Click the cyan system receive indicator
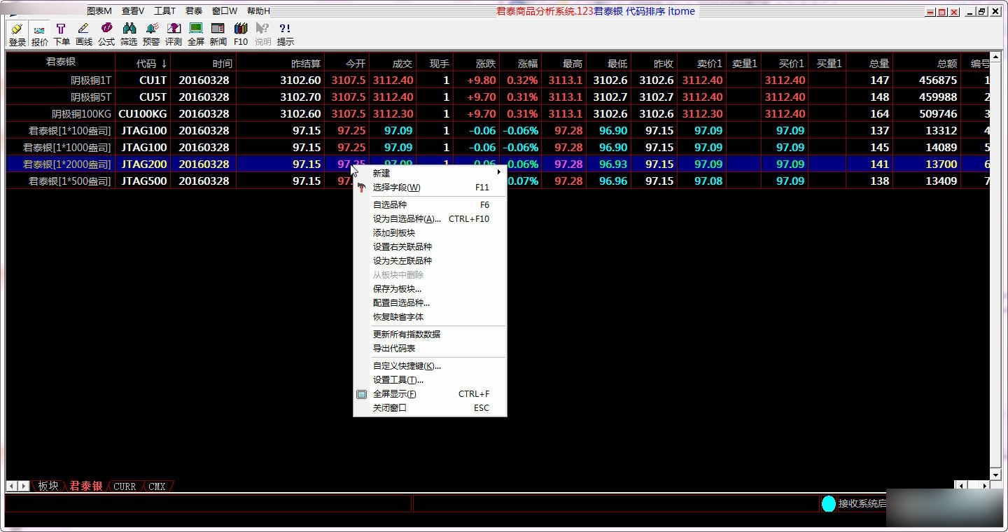This screenshot has height=532, width=1008. pyautogui.click(x=828, y=503)
